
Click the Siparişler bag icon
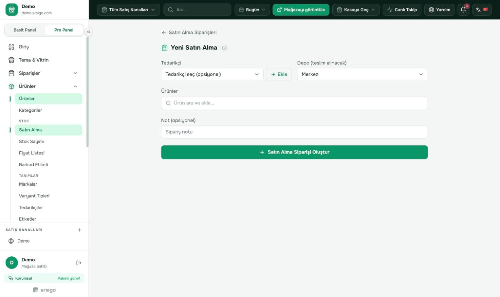(x=11, y=73)
